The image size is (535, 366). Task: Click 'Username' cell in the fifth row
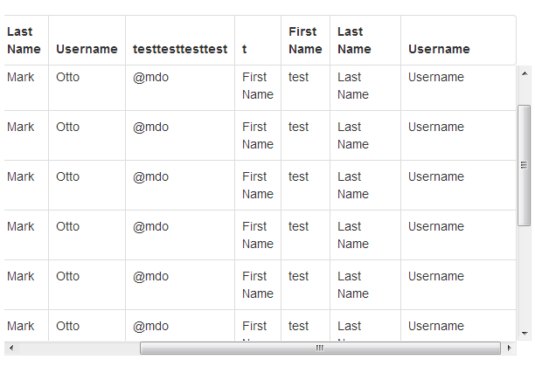(435, 276)
